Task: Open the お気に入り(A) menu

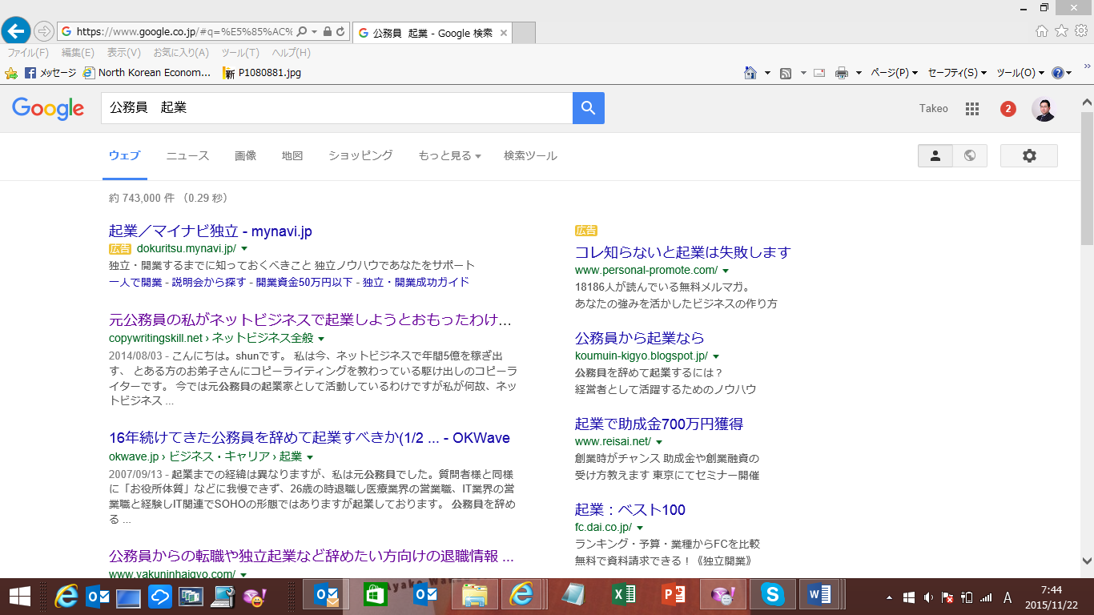Action: pyautogui.click(x=181, y=53)
